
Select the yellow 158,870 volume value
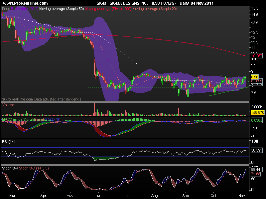point(257,112)
